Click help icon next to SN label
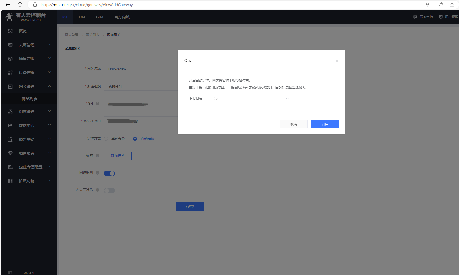 coord(98,104)
